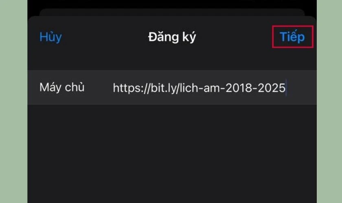Click the green margin right of the phone screen
Screen dimensions: 342x203
329,101
